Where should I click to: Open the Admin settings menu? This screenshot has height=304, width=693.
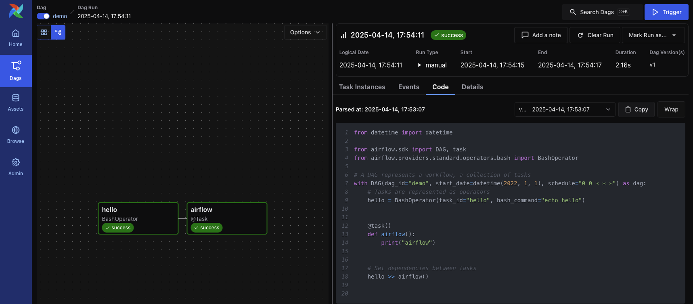16,167
